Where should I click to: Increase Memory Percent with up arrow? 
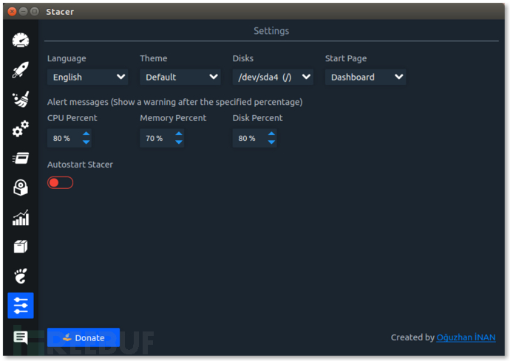tap(179, 134)
